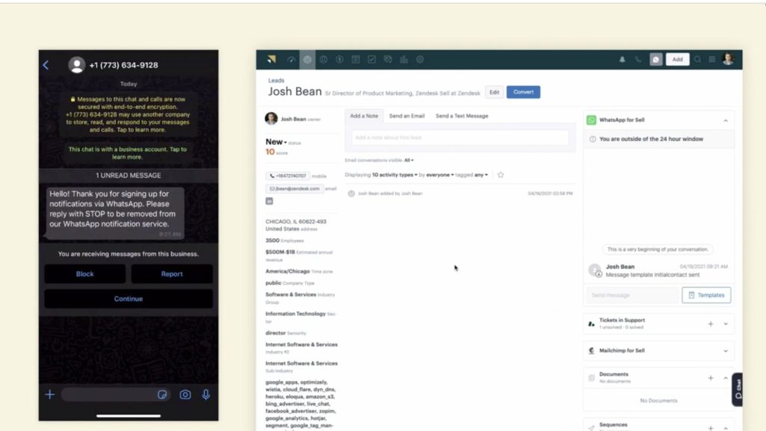Open the Deals dollar icon in navigation
Viewport: 766px width, 431px height.
(x=340, y=60)
